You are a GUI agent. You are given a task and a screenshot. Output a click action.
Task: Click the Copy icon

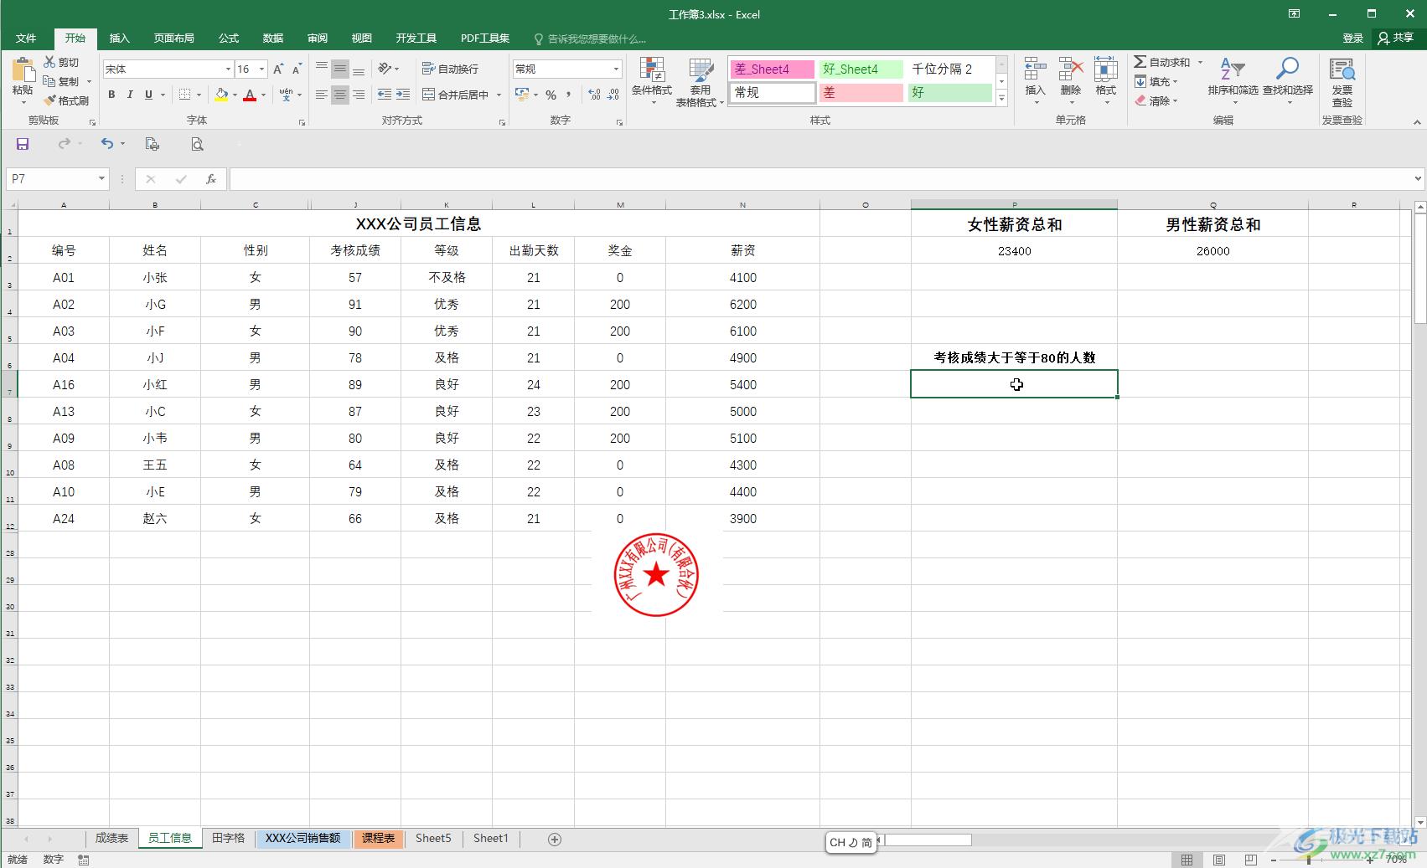pyautogui.click(x=49, y=81)
